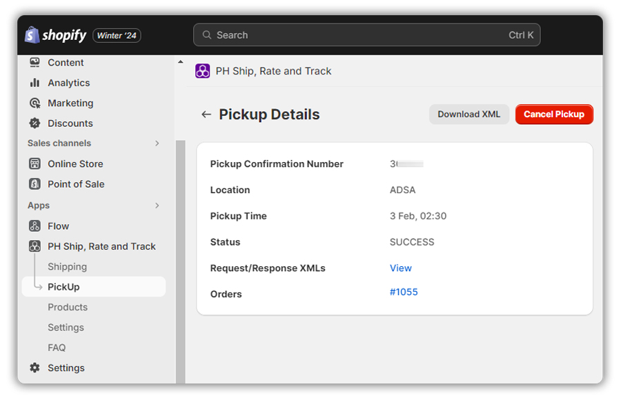Click the Location label

tap(230, 190)
